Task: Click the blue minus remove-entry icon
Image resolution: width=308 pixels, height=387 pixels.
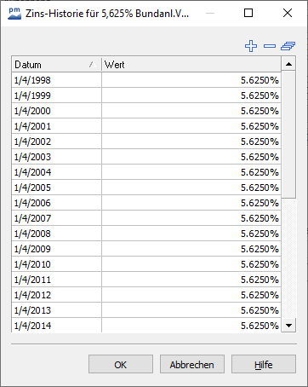Action: click(270, 46)
